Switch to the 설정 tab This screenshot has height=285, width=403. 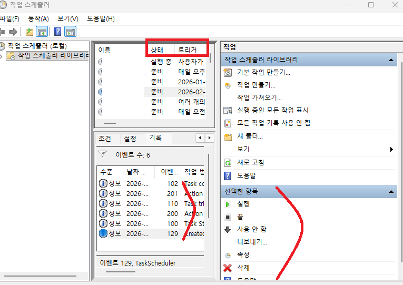[x=130, y=139]
